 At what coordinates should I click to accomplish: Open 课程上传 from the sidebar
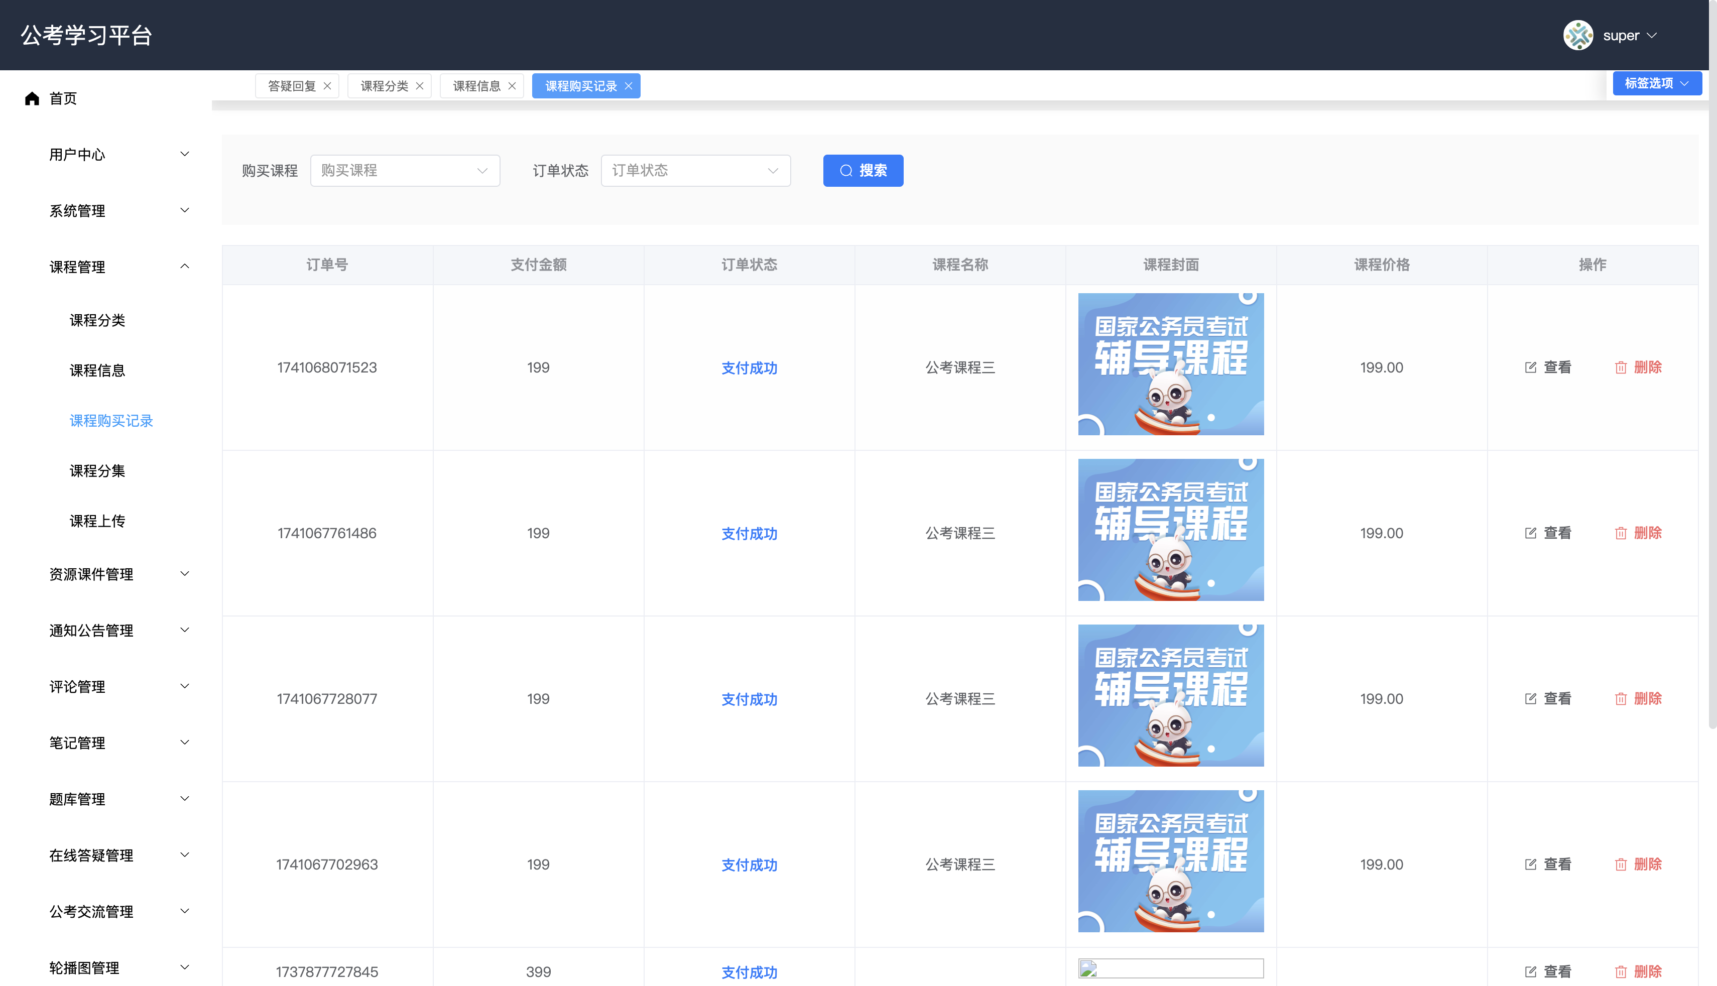coord(97,521)
